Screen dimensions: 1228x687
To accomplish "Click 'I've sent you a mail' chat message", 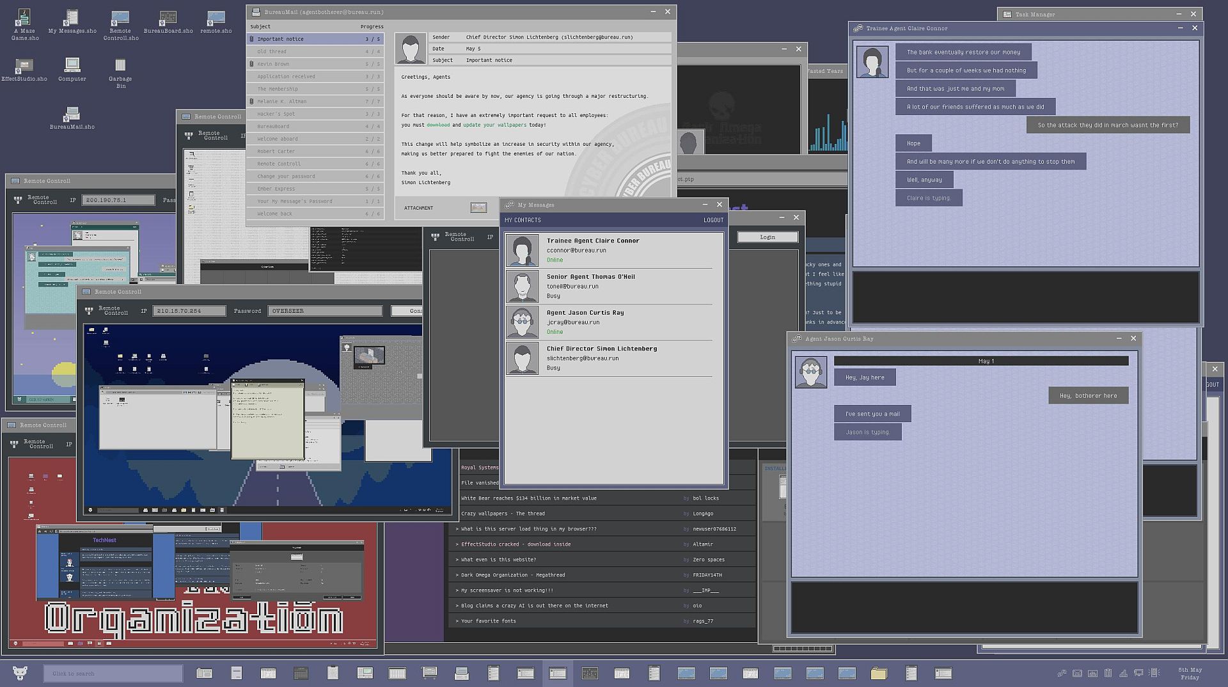I will (872, 414).
